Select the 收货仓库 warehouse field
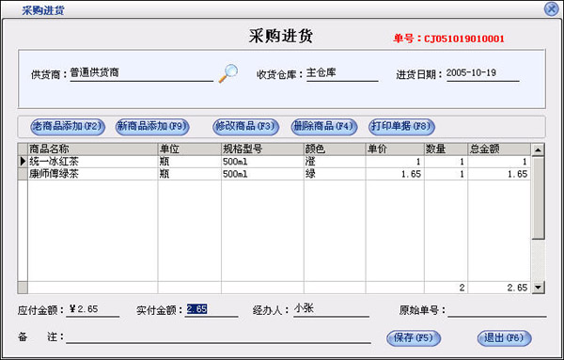564x360 pixels. click(x=342, y=73)
